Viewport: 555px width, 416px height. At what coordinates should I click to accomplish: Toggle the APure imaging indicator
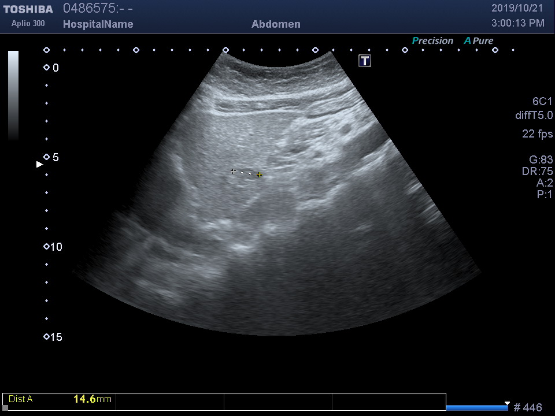coord(479,41)
